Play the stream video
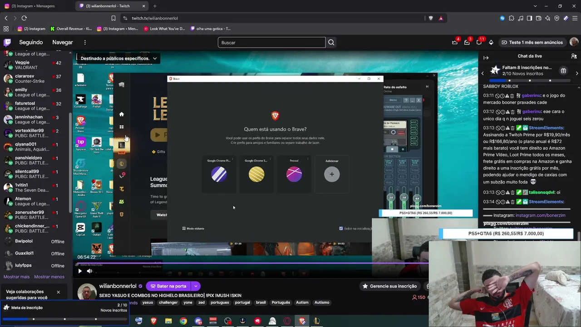The width and height of the screenshot is (581, 327). point(80,271)
